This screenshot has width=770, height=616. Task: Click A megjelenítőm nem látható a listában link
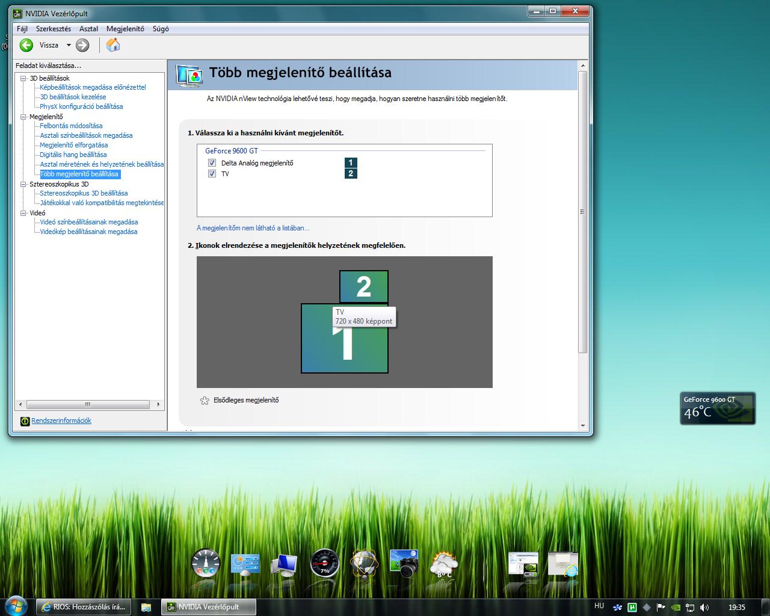coord(253,228)
